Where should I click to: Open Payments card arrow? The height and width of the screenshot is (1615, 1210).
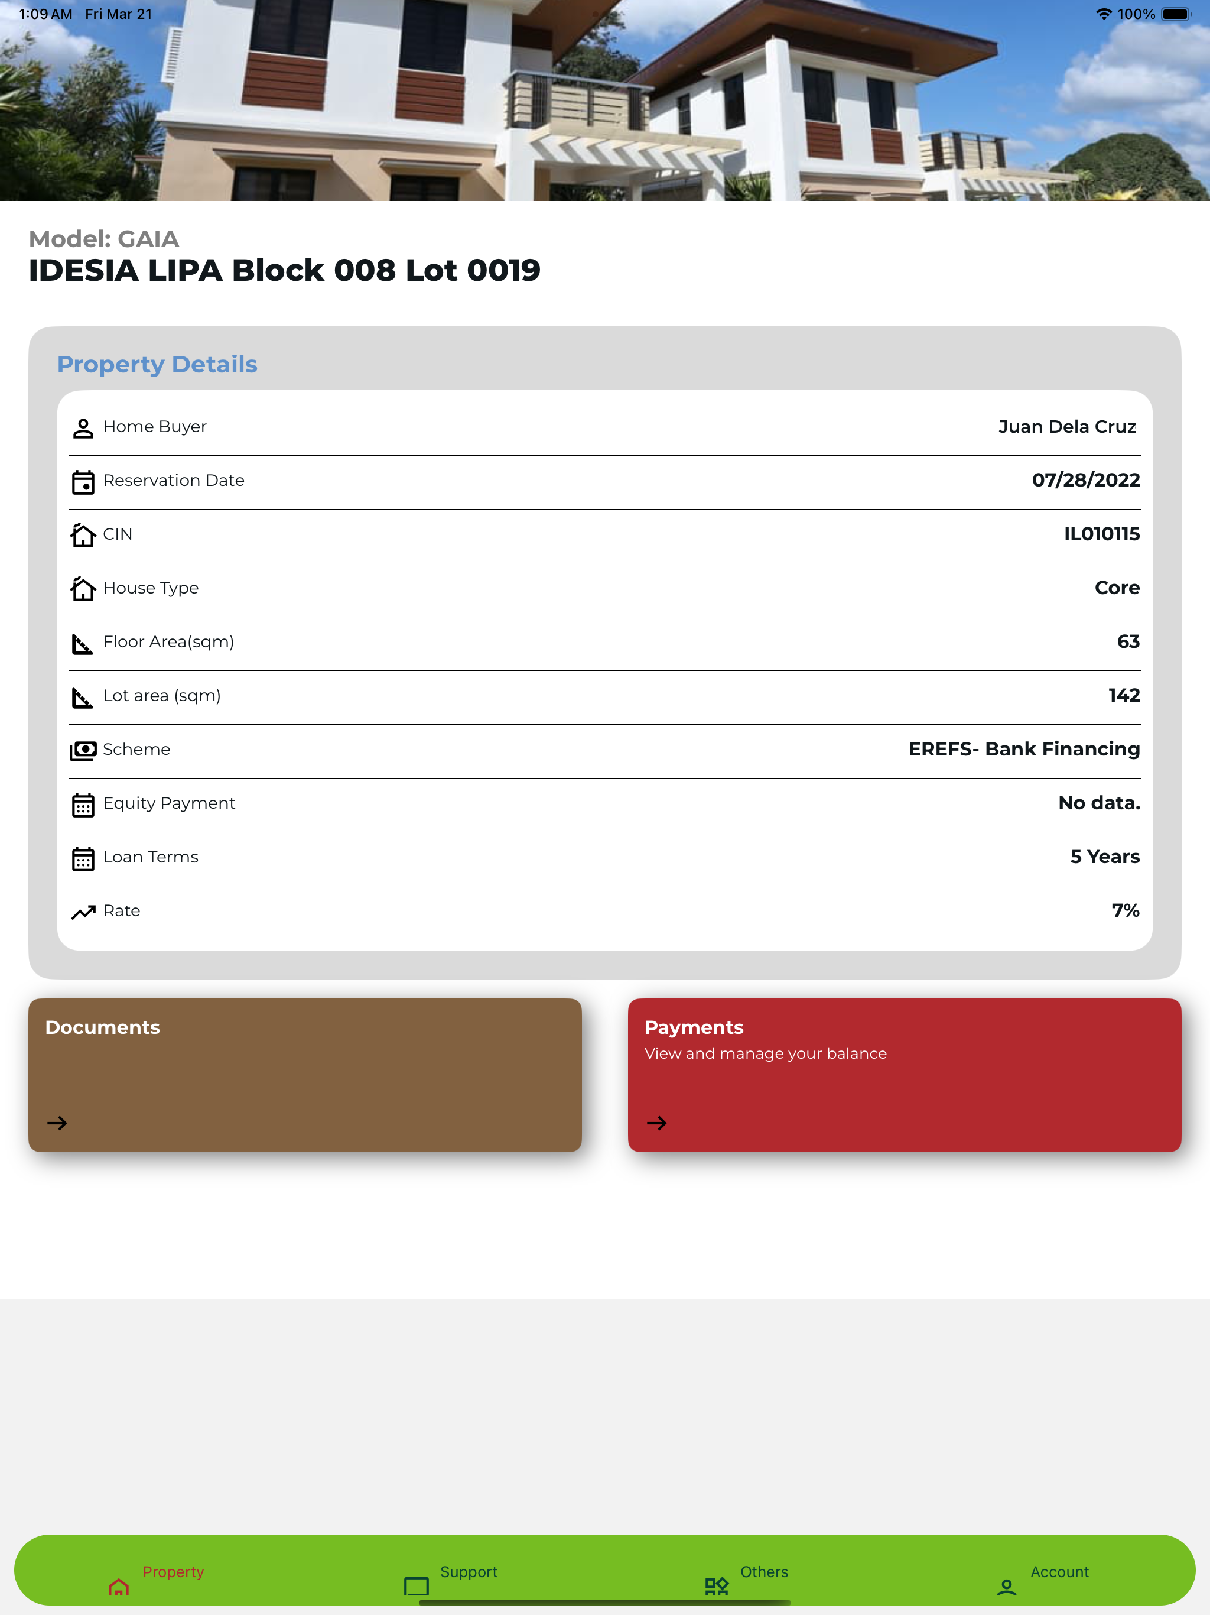(657, 1123)
